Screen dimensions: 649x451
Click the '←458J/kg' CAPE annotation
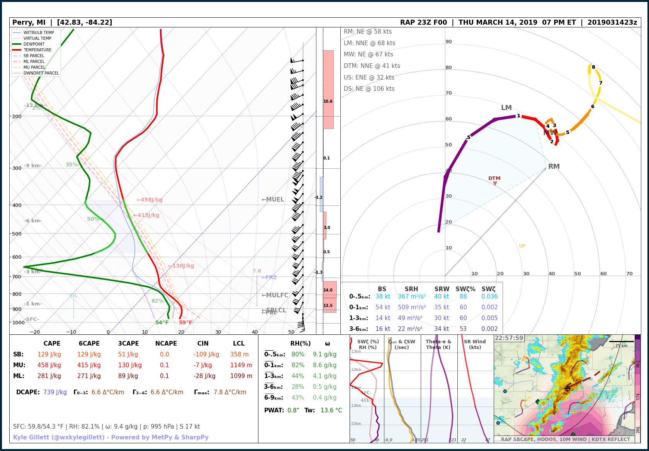coord(150,200)
